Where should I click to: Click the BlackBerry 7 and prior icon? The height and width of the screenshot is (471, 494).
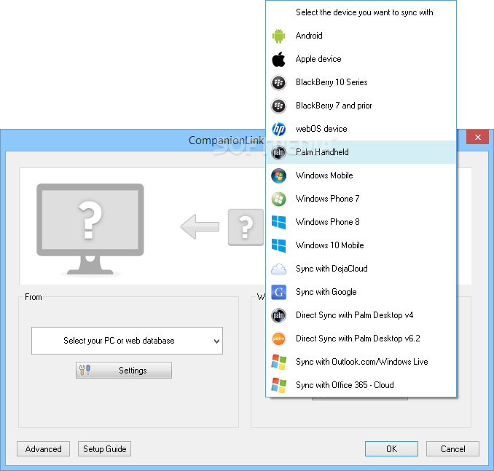(x=278, y=106)
